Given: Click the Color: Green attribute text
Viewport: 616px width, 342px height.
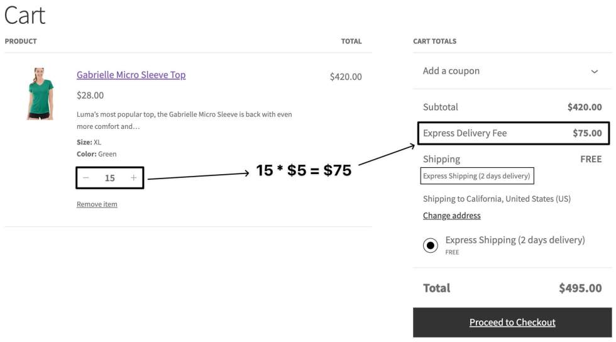Looking at the screenshot, I should (x=96, y=154).
